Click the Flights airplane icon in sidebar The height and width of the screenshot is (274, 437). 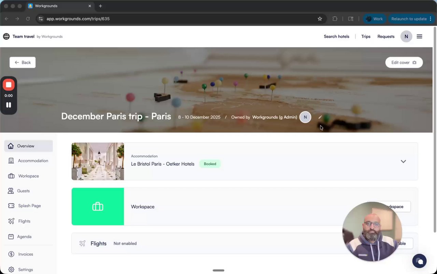point(11,221)
